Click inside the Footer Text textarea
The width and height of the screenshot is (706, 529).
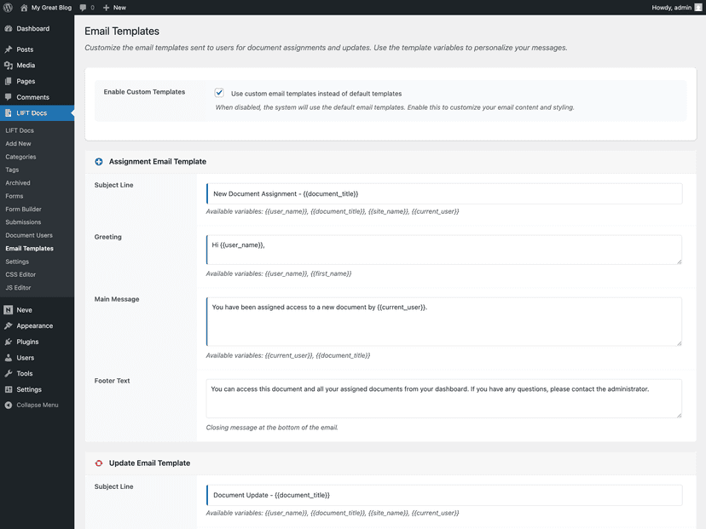(444, 399)
